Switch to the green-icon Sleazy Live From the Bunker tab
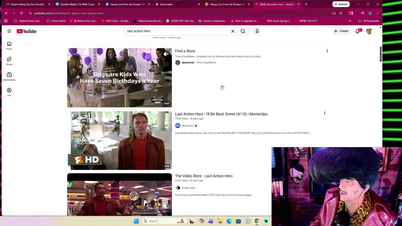This screenshot has height=226, width=402. click(x=227, y=4)
